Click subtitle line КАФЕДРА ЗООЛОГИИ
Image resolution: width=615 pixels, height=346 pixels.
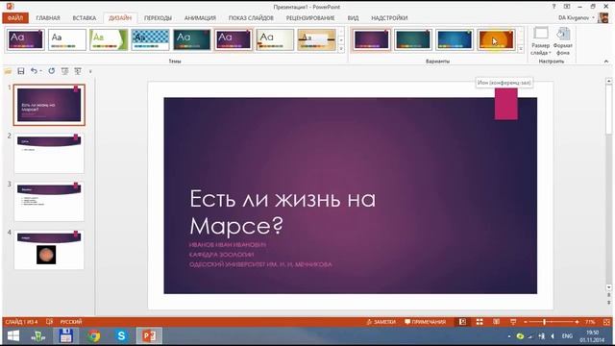[x=221, y=254]
